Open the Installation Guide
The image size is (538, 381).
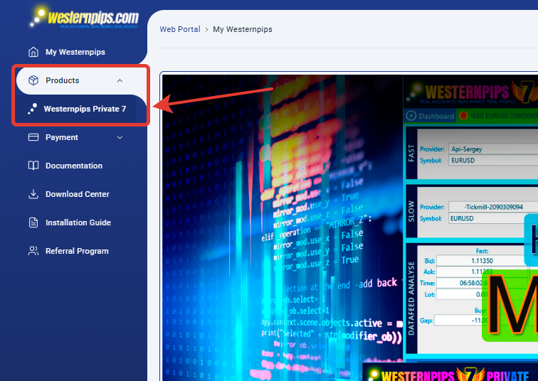[x=78, y=222]
